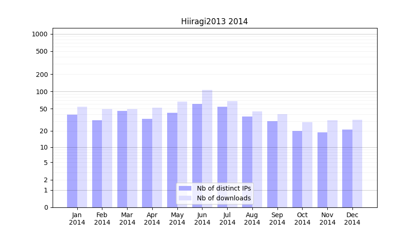This screenshot has width=419, height=233.
Task: Select the 'Nb of downloads' legend label
Action: 223,198
